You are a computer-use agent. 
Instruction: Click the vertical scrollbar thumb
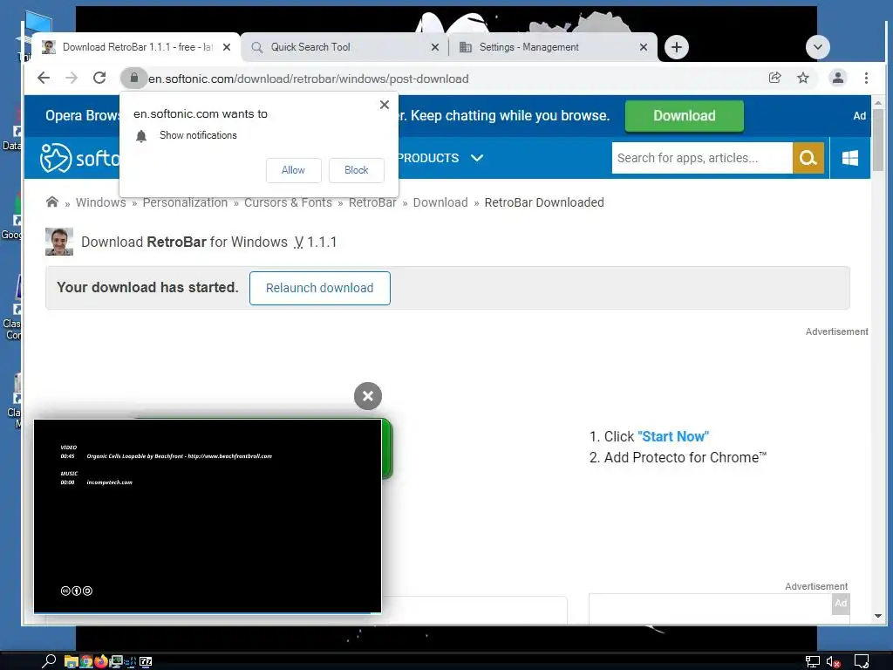[x=877, y=140]
